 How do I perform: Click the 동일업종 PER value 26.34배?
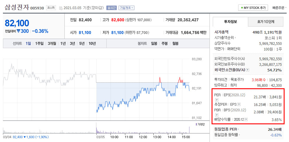pyautogui.click(x=275, y=129)
